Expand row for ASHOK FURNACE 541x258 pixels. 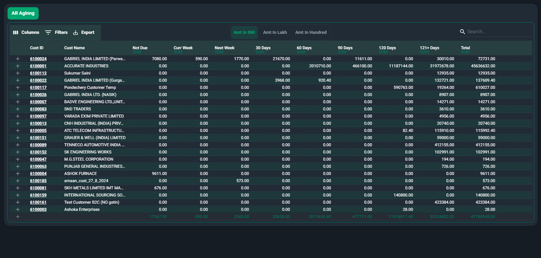(18, 174)
